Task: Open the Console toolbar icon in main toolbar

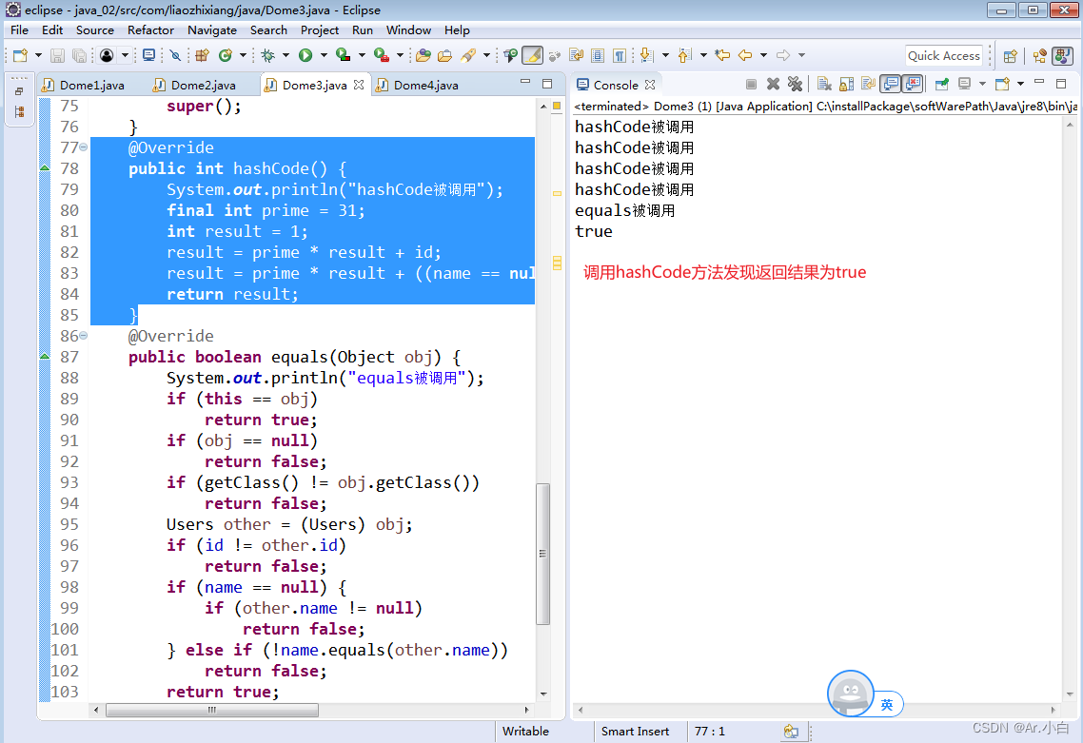Action: pyautogui.click(x=148, y=55)
